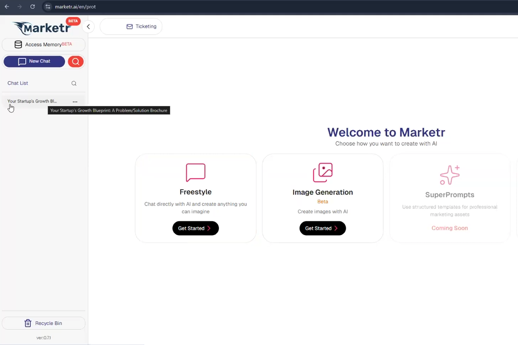This screenshot has width=518, height=345.
Task: Start a New Chat
Action: [x=34, y=61]
